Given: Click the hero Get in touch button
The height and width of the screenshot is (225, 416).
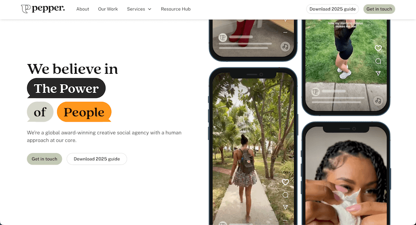Looking at the screenshot, I should coord(44,159).
